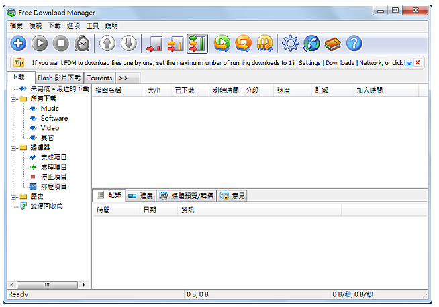Sort by 剩餘時間 column header
The height and width of the screenshot is (307, 439).
point(226,90)
